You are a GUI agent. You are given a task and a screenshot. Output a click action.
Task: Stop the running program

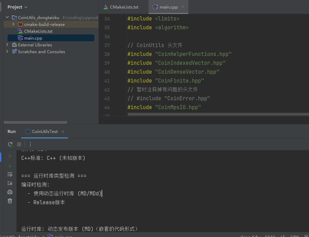19,144
